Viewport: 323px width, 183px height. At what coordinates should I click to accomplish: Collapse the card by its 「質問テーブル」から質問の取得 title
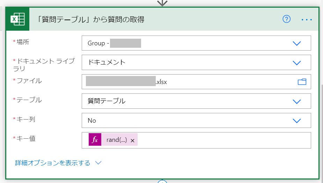click(91, 20)
